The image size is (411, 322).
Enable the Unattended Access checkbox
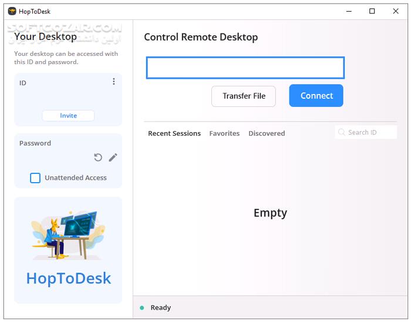[35, 178]
